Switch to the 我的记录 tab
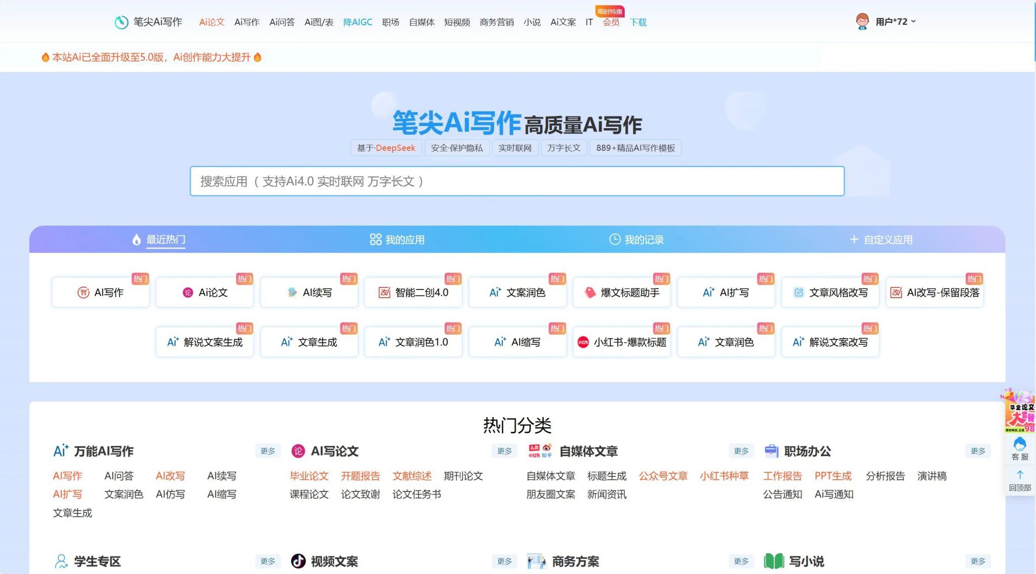This screenshot has height=574, width=1036. [x=636, y=240]
